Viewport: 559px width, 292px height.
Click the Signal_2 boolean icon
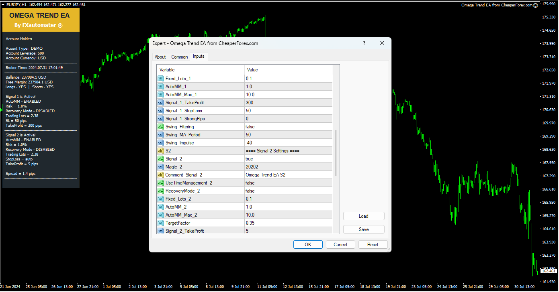(x=160, y=159)
